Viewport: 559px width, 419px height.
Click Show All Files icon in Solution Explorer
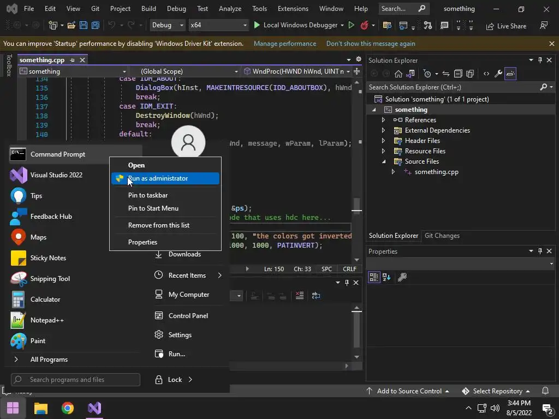470,74
